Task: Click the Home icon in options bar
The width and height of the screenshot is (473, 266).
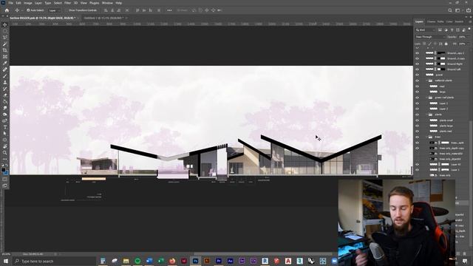Action: pos(7,10)
